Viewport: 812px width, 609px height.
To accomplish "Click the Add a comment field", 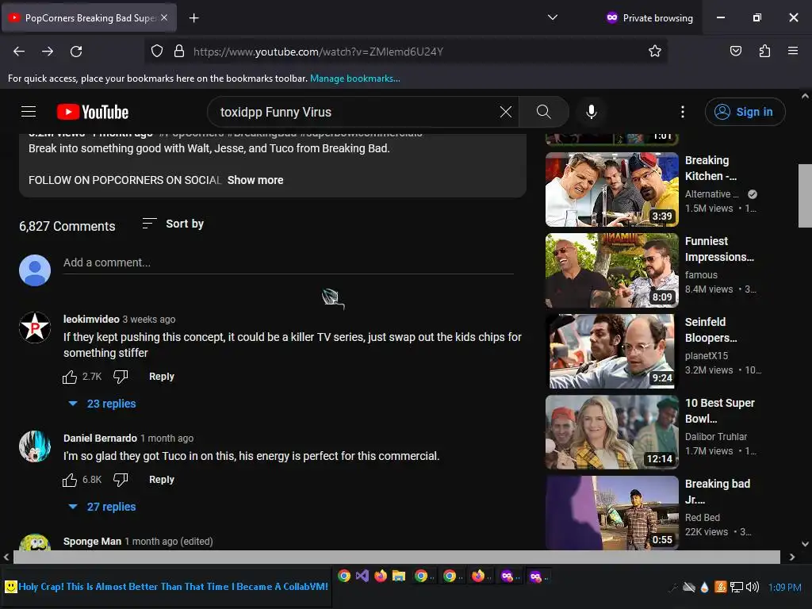I will [x=289, y=262].
